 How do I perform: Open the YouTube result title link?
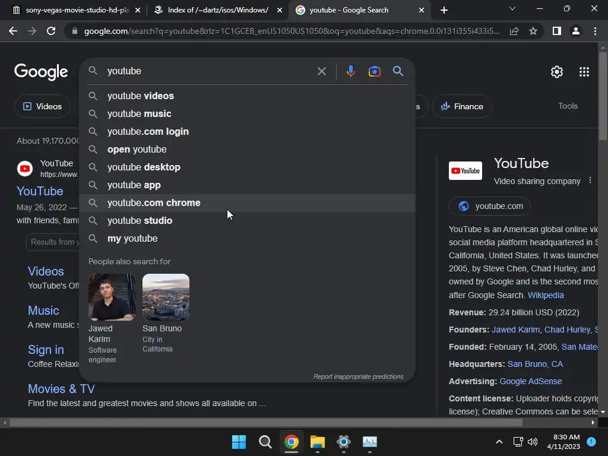(x=40, y=191)
